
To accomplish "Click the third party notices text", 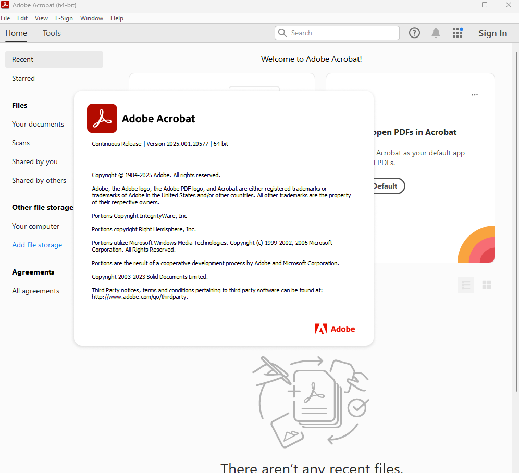I will point(207,294).
